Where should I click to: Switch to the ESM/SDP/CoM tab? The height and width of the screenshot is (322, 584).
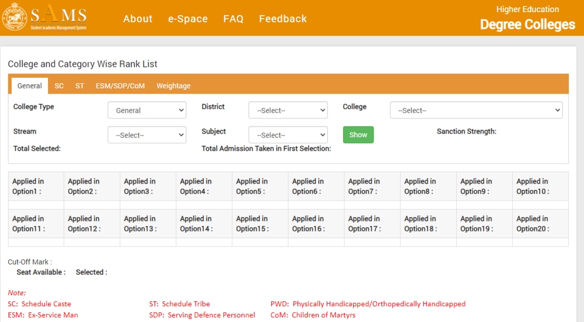120,86
